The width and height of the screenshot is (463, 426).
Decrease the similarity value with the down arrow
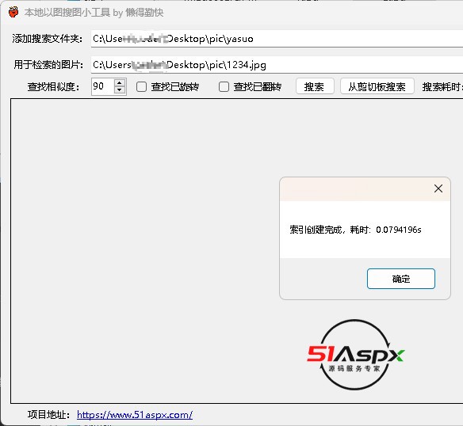coord(119,90)
